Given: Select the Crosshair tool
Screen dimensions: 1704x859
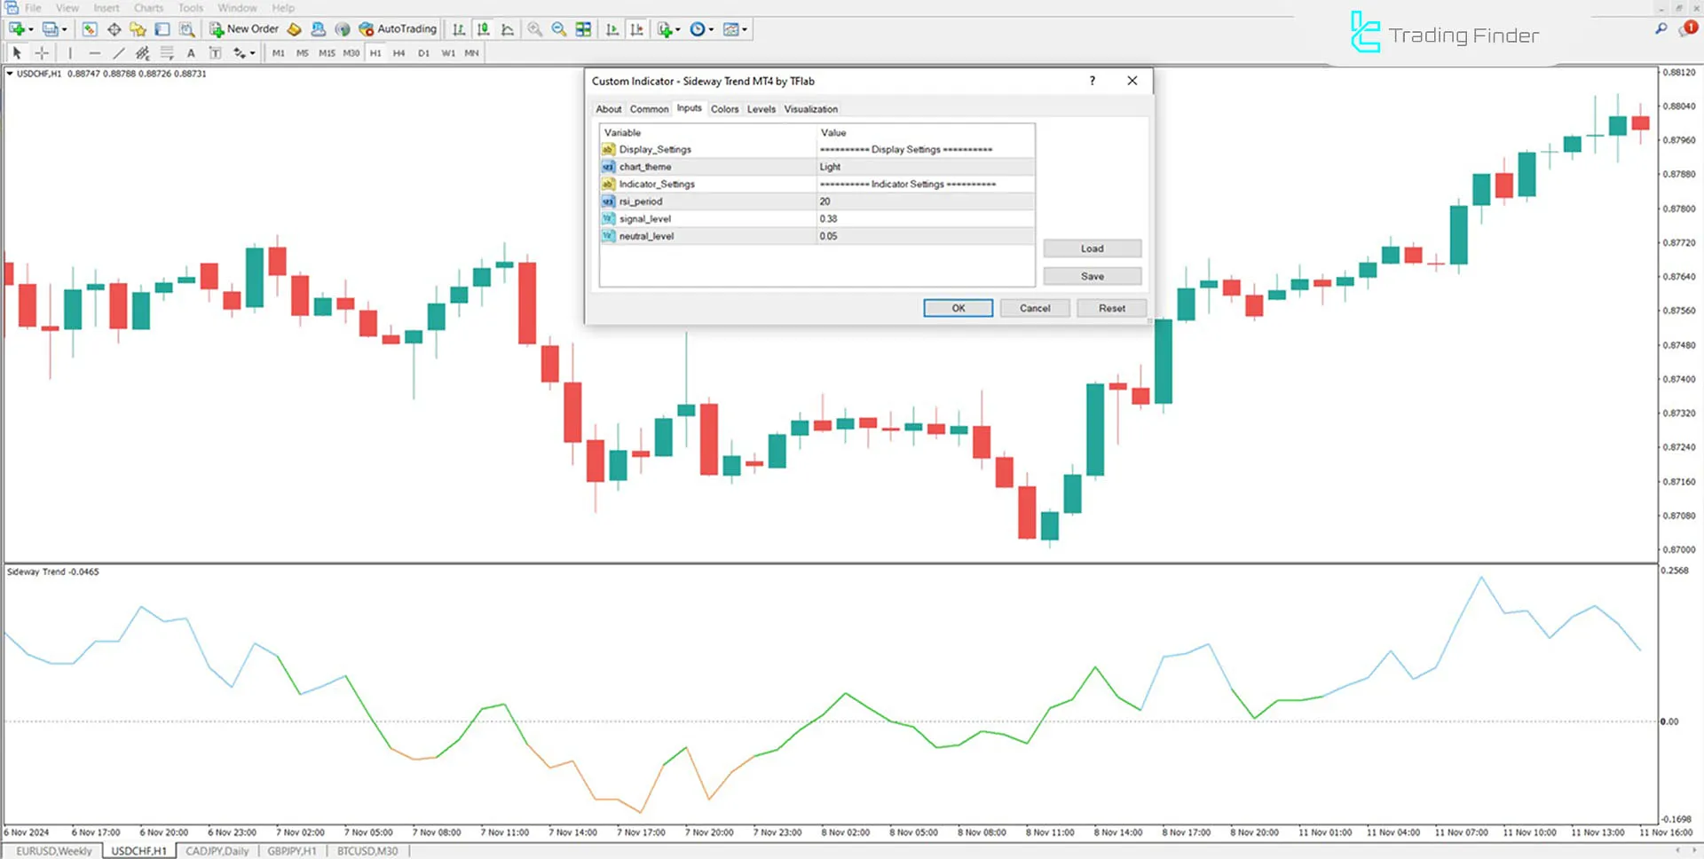Looking at the screenshot, I should 42,52.
